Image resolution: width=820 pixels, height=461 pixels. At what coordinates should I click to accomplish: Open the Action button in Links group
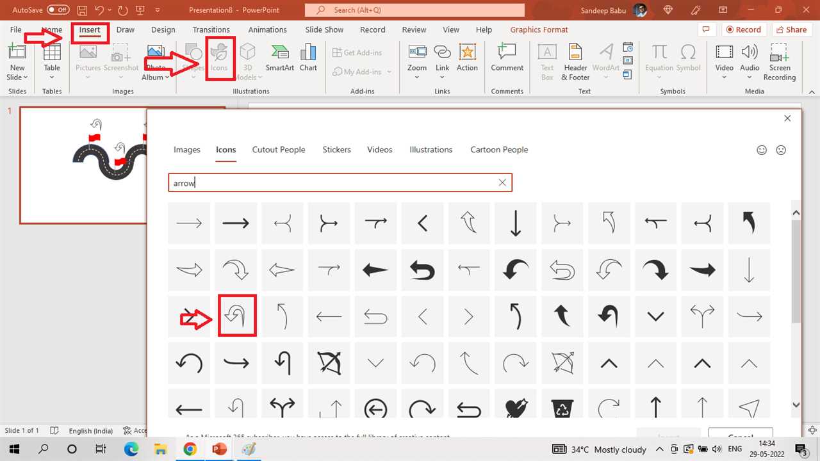(467, 58)
